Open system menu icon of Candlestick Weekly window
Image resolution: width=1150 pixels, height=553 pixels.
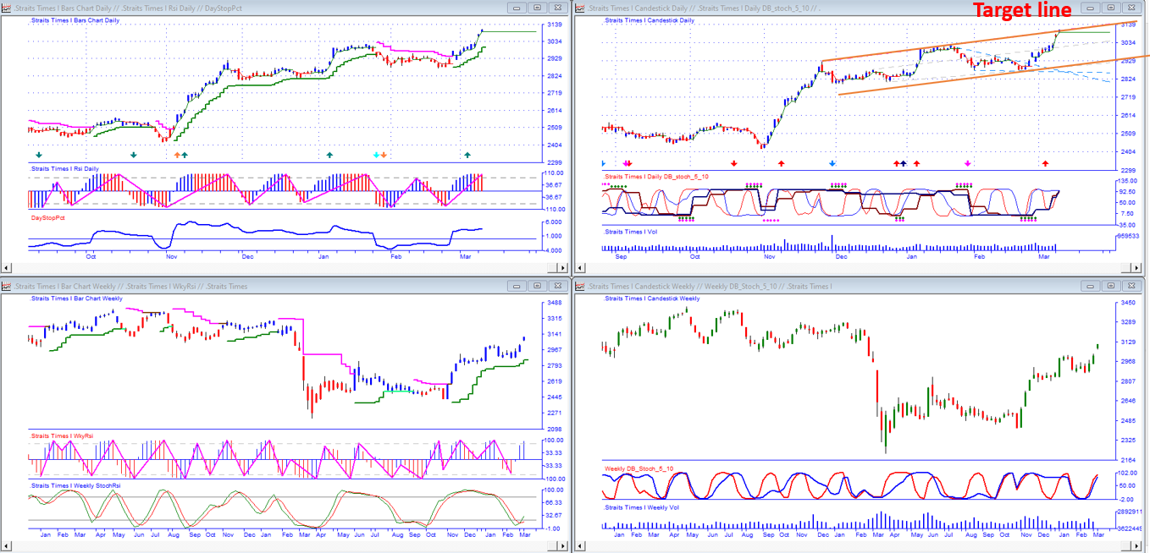pyautogui.click(x=582, y=287)
